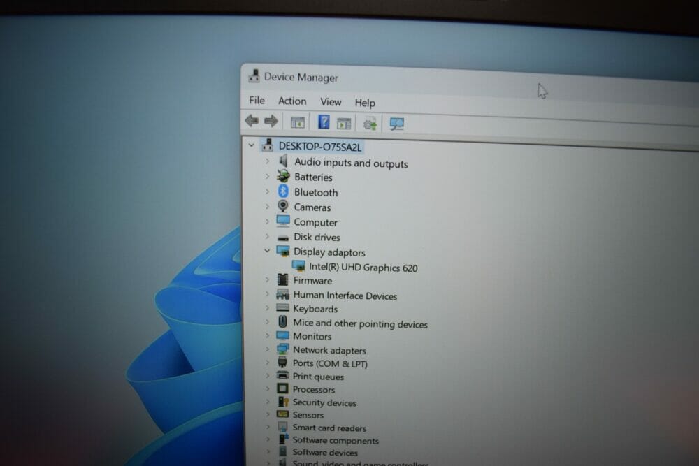
Task: Click the Mice and pointing devices icon
Action: click(282, 321)
